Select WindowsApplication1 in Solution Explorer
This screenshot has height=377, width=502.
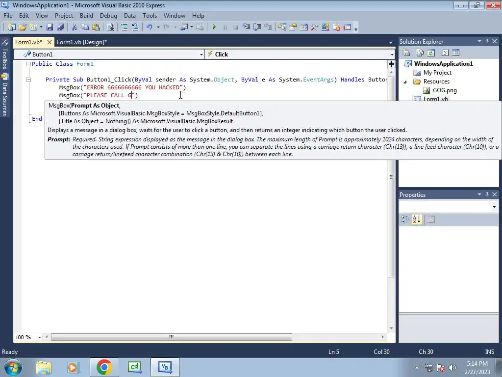tap(443, 63)
